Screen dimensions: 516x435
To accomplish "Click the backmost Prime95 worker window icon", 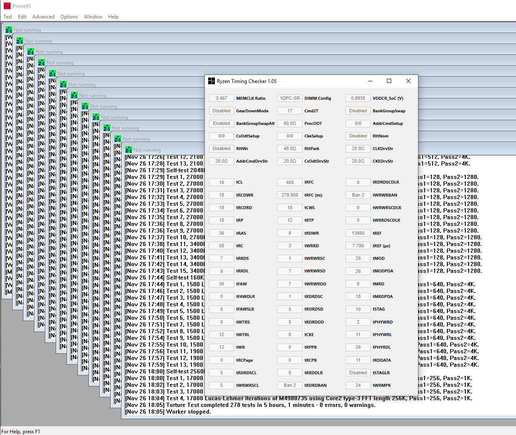I will click(x=9, y=30).
